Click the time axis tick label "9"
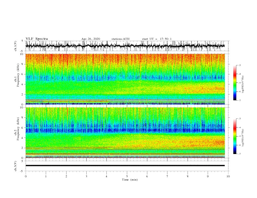 pos(208,176)
